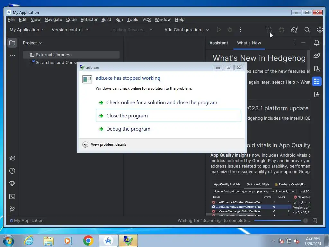The width and height of the screenshot is (329, 247).
Task: Choose Check online for a solution option
Action: click(x=168, y=103)
